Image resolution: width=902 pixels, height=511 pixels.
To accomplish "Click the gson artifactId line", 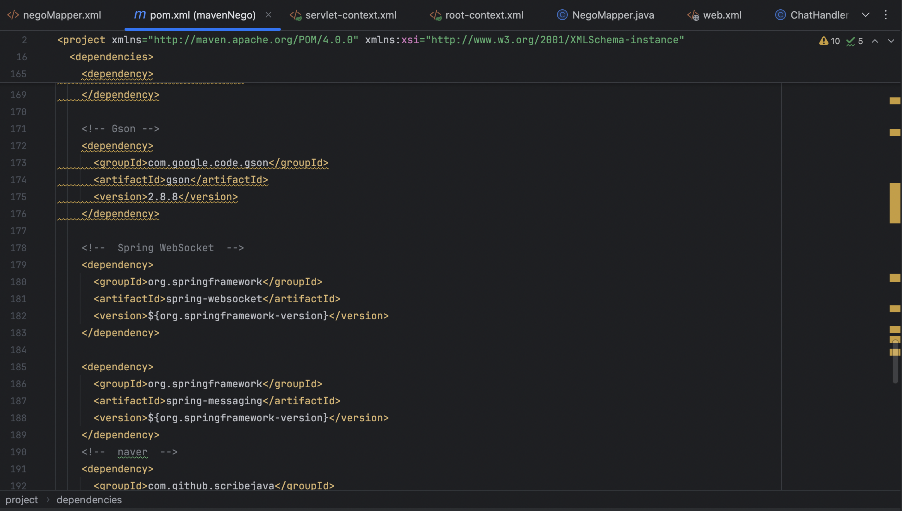I will coord(181,180).
